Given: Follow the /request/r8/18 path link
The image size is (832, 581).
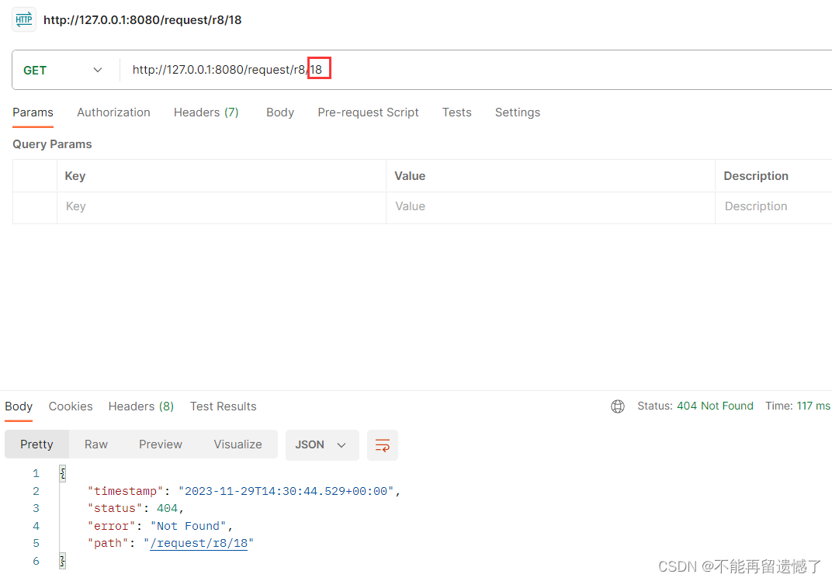Looking at the screenshot, I should 199,543.
